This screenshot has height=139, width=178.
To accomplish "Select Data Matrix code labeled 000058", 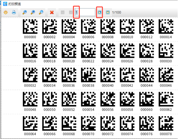I will [127, 99].
